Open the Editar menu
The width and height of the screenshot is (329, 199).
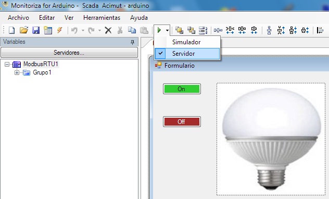(x=47, y=18)
